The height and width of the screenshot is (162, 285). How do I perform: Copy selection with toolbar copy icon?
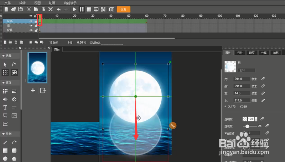click(x=36, y=10)
